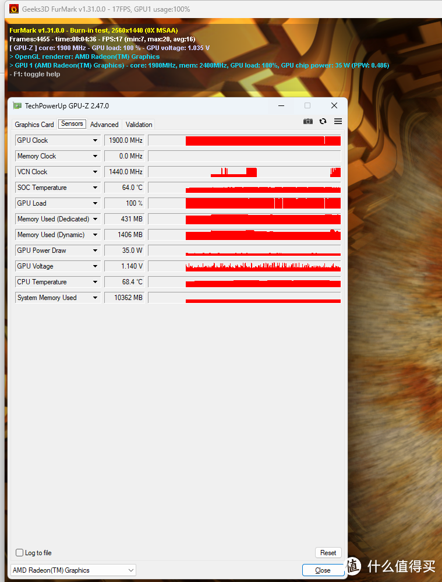This screenshot has height=582, width=442.
Task: Click the GPU Load history graph
Action: pyautogui.click(x=244, y=203)
